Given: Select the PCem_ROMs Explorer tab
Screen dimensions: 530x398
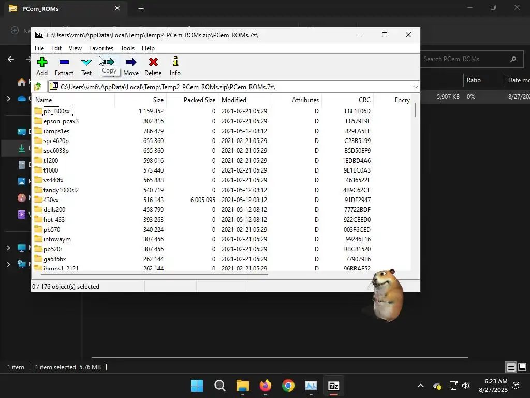Looking at the screenshot, I should point(65,8).
